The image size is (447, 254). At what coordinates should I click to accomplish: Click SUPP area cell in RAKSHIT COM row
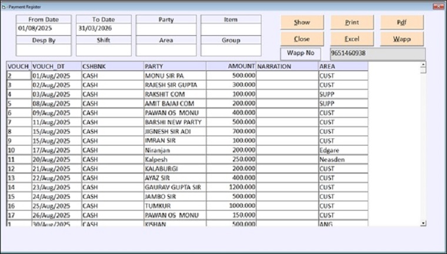pyautogui.click(x=343, y=94)
